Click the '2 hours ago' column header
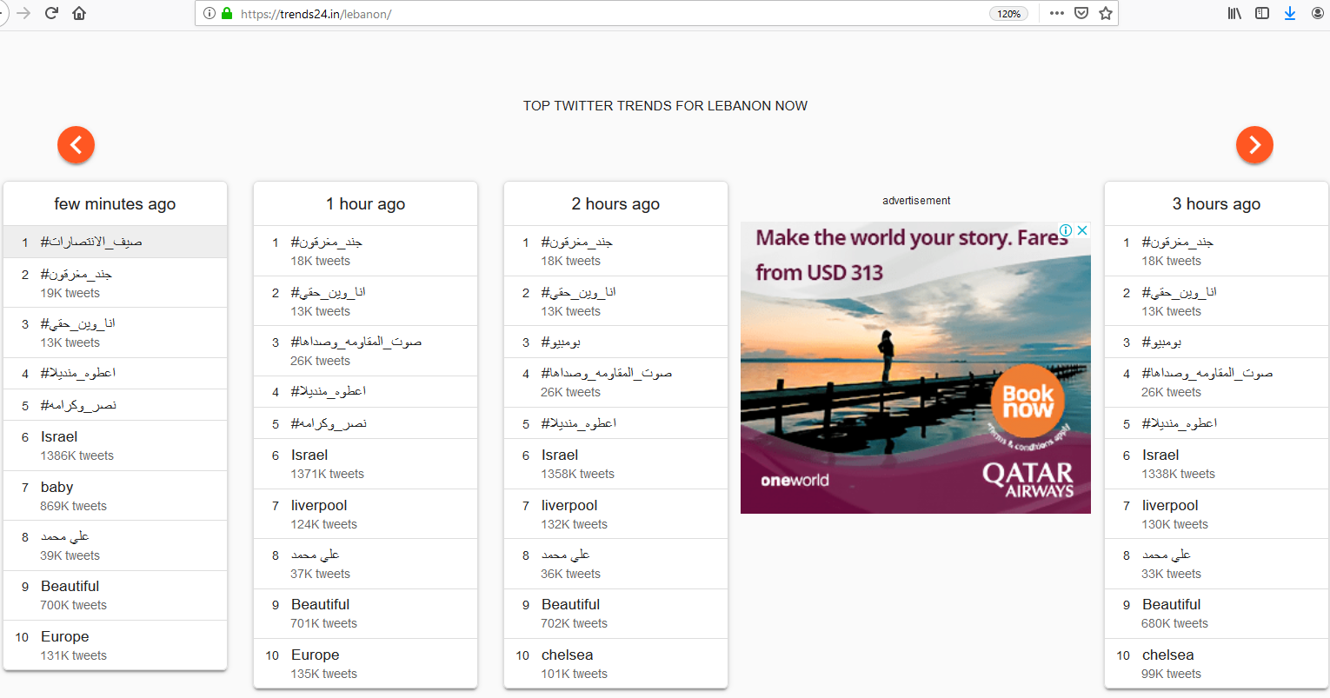This screenshot has width=1330, height=698. (615, 203)
